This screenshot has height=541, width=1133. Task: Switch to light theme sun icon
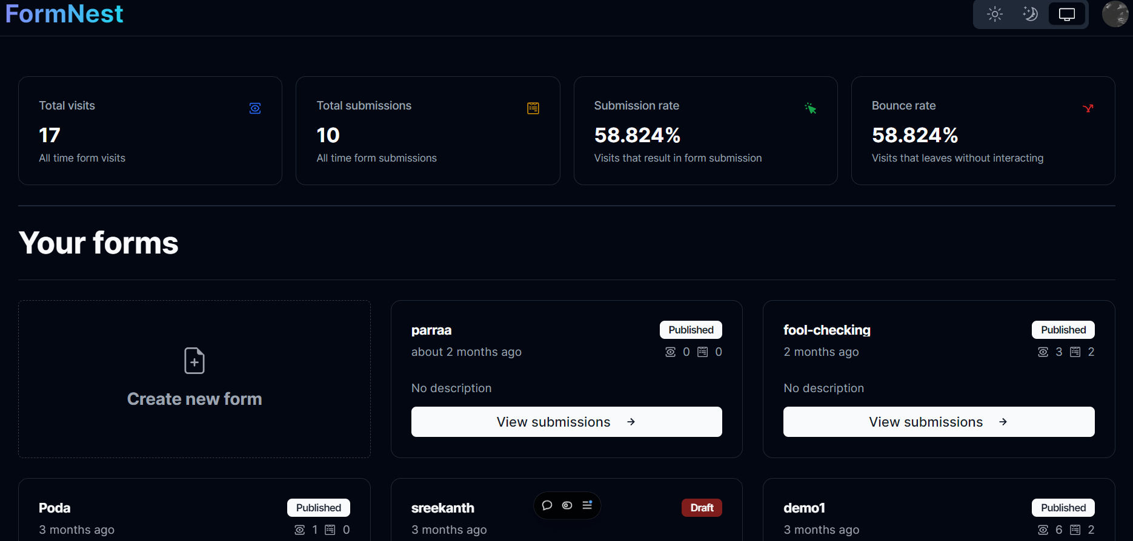tap(995, 14)
